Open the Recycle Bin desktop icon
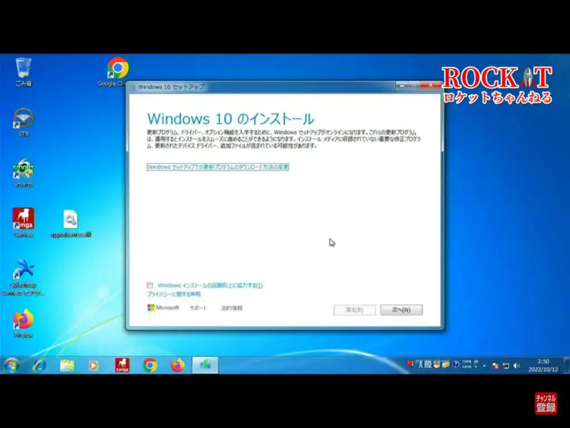 click(23, 72)
